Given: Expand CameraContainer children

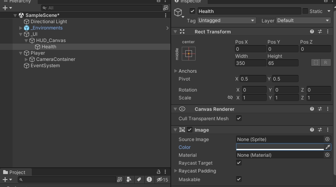Looking at the screenshot, I should point(26,59).
